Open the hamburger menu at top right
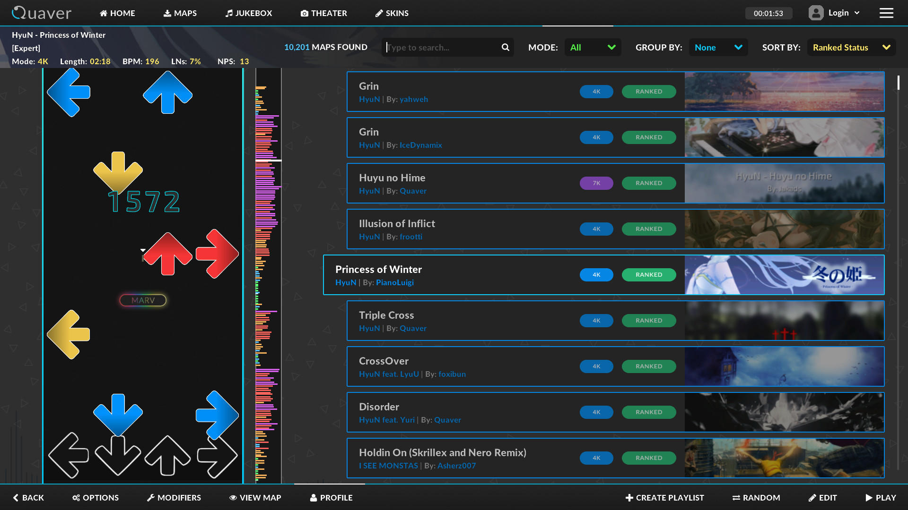Screen dimensions: 908x510 (x=886, y=13)
